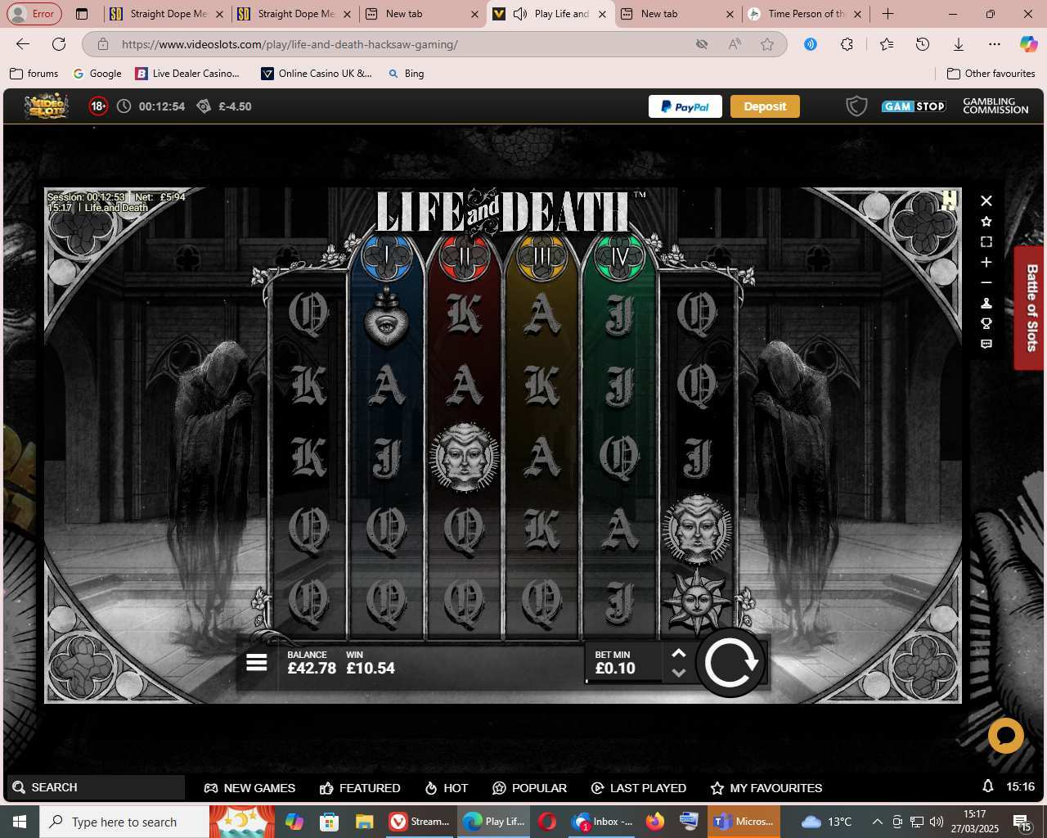Screen dimensions: 1047x838
Task: Switch to the Time Person of the tab
Action: (x=806, y=14)
